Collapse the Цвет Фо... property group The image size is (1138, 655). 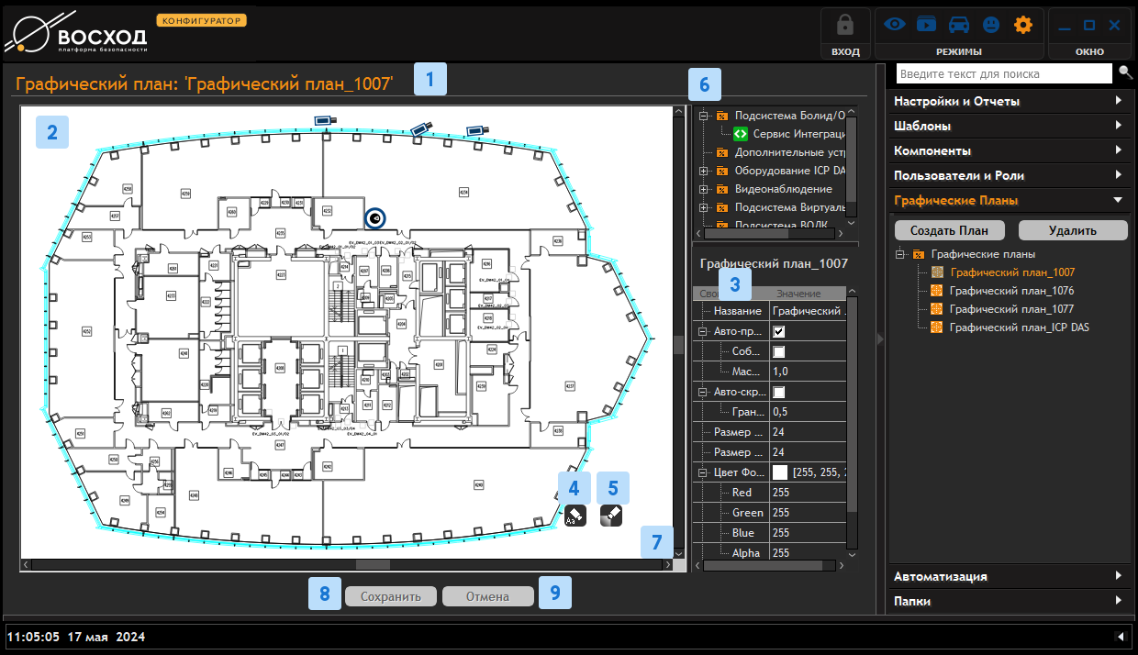(703, 472)
